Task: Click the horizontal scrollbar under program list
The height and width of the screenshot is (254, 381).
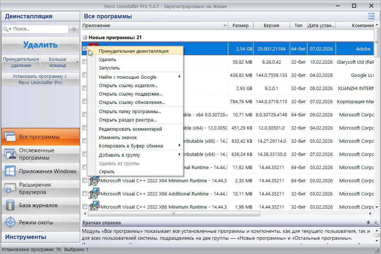Action: coord(173,213)
